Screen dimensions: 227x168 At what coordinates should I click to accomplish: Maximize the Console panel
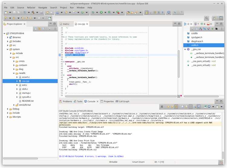[221, 101]
